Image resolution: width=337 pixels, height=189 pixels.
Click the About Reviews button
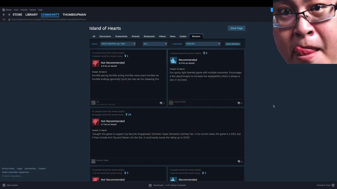coord(233,44)
